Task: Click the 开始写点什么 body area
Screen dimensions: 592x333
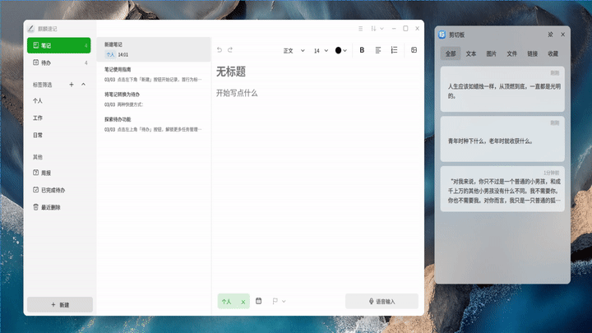Action: point(237,93)
